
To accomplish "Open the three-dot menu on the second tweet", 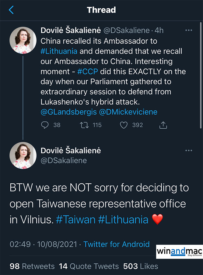I will pyautogui.click(x=189, y=151).
